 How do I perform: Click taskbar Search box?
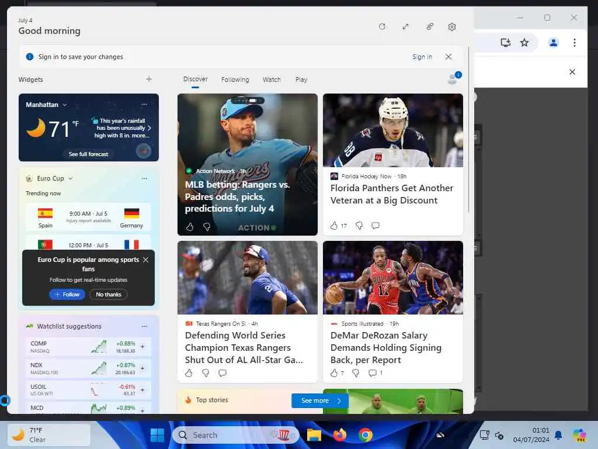coord(235,435)
